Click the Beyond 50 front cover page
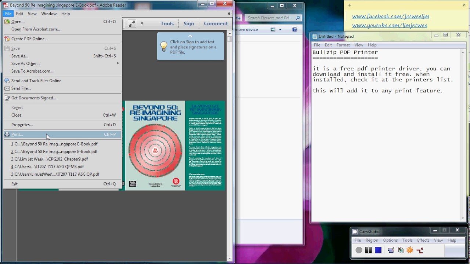470x264 pixels. (x=155, y=146)
